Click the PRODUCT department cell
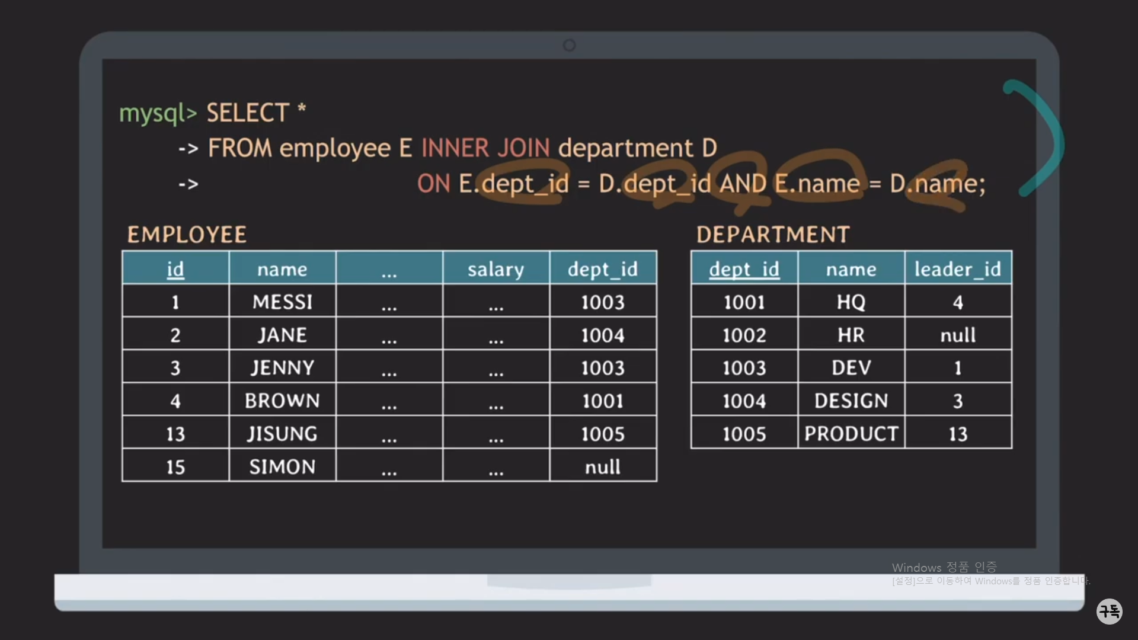Screen dimensions: 1138x640 (851, 434)
